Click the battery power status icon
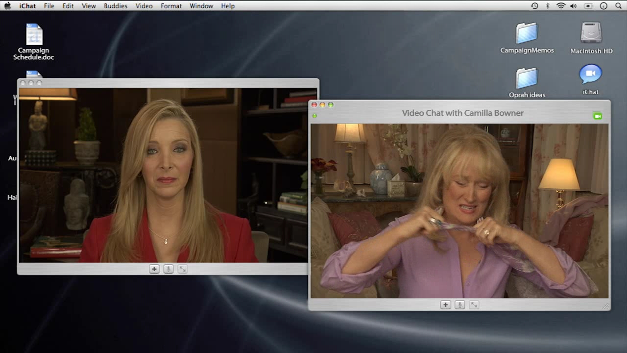The image size is (627, 353). coord(588,6)
